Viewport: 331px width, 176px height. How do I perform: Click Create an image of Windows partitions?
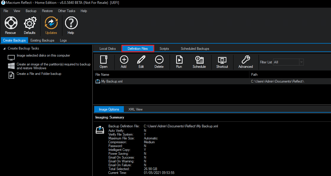53,66
